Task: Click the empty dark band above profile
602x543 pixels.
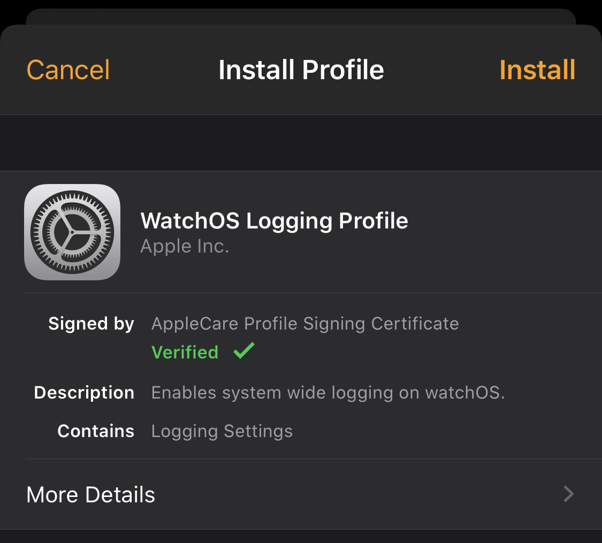Action: (301, 143)
